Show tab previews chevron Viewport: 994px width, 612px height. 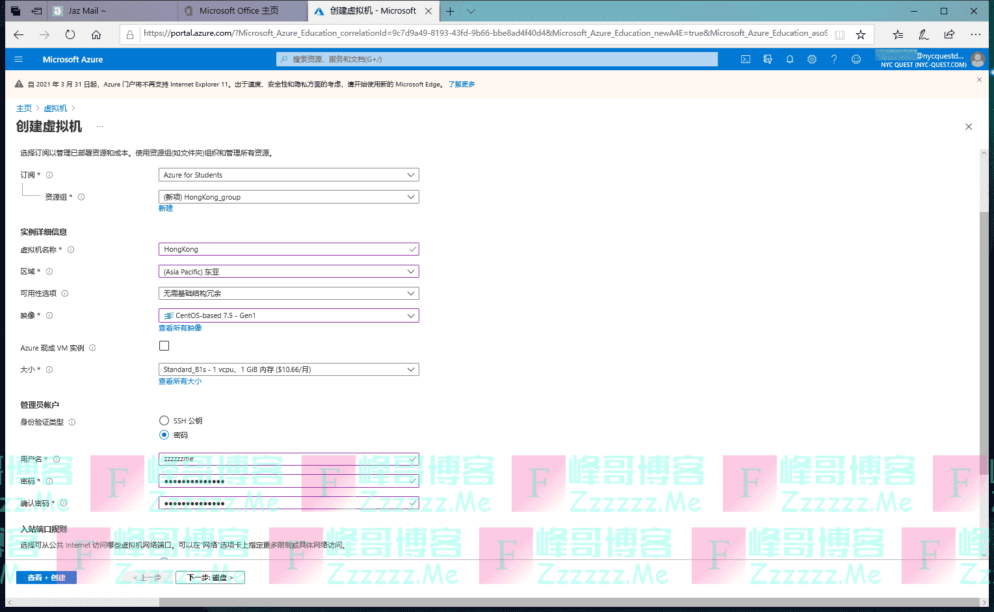(x=471, y=11)
